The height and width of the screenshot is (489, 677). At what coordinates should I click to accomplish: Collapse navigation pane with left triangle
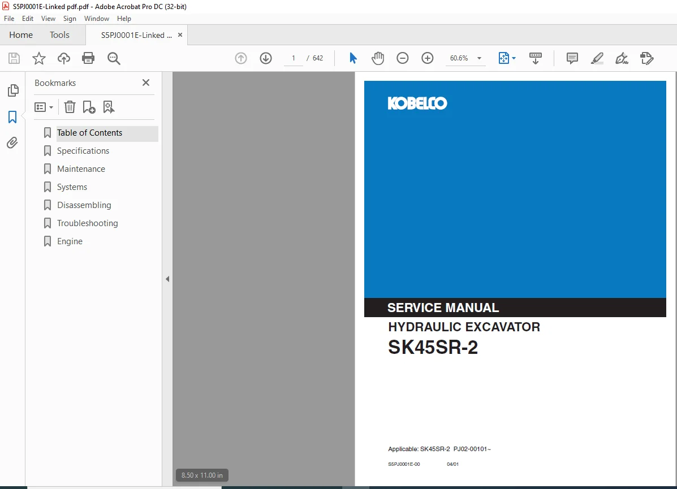click(167, 279)
